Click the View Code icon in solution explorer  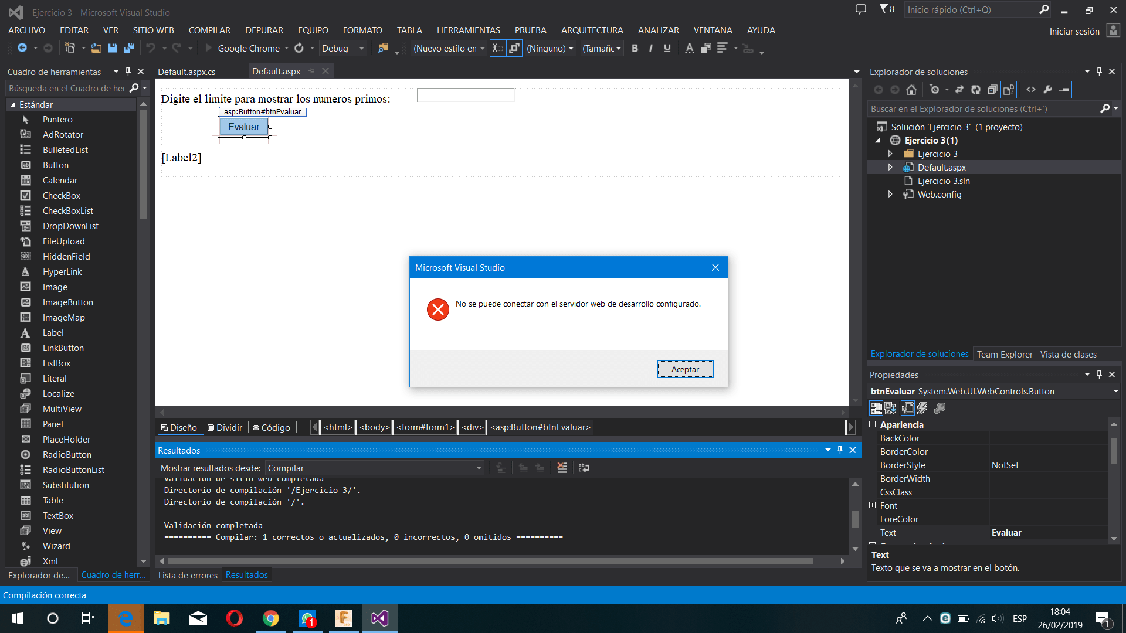point(1031,90)
